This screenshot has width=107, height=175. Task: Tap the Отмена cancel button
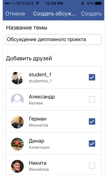[x=15, y=14]
